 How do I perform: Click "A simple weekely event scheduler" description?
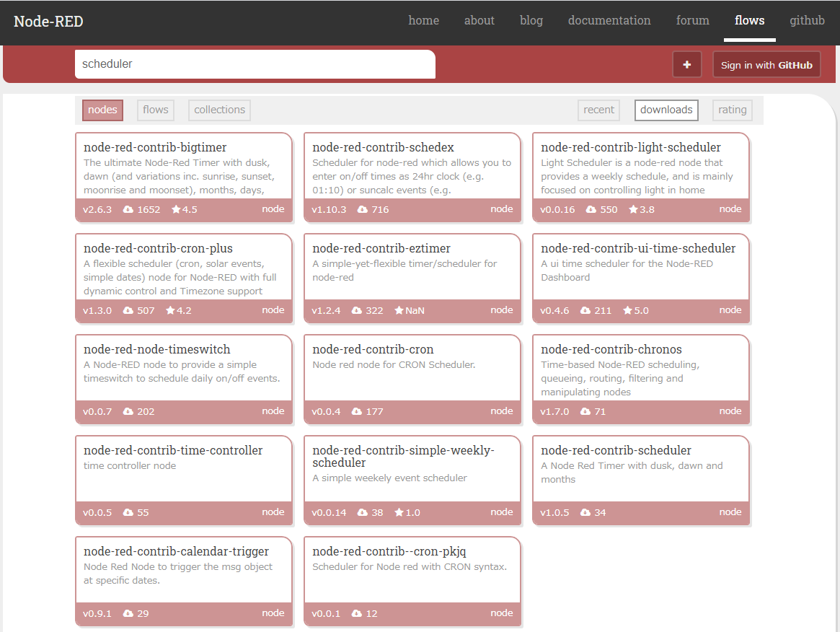pos(389,478)
